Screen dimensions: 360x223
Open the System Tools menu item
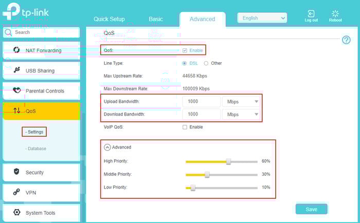point(42,213)
